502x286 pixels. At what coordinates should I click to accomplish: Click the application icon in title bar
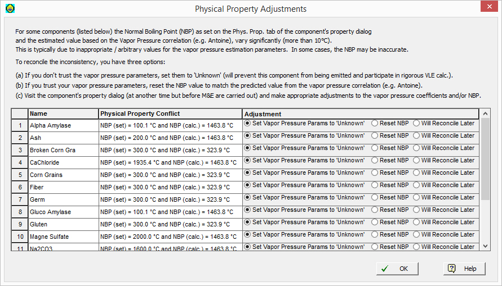coord(10,8)
